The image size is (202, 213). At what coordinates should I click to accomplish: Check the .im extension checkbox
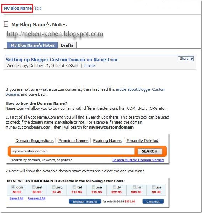point(134,187)
